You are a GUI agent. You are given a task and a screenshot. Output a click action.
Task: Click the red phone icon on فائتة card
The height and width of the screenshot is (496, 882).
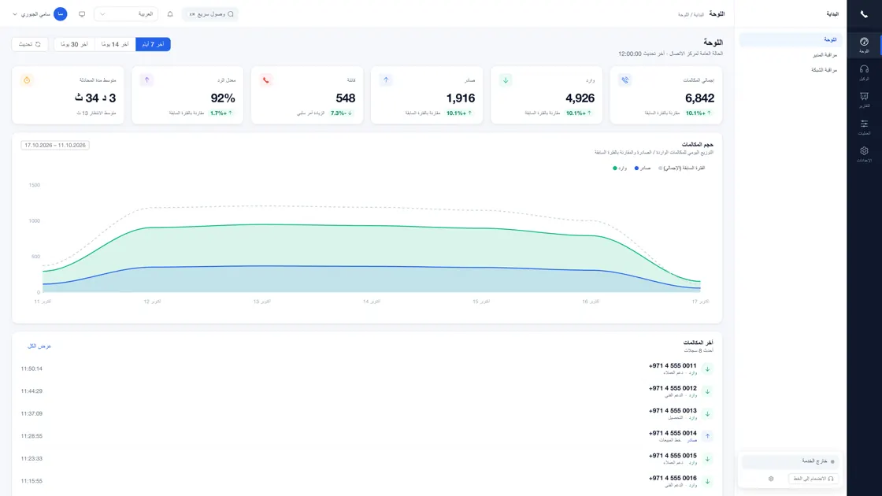[x=266, y=80]
